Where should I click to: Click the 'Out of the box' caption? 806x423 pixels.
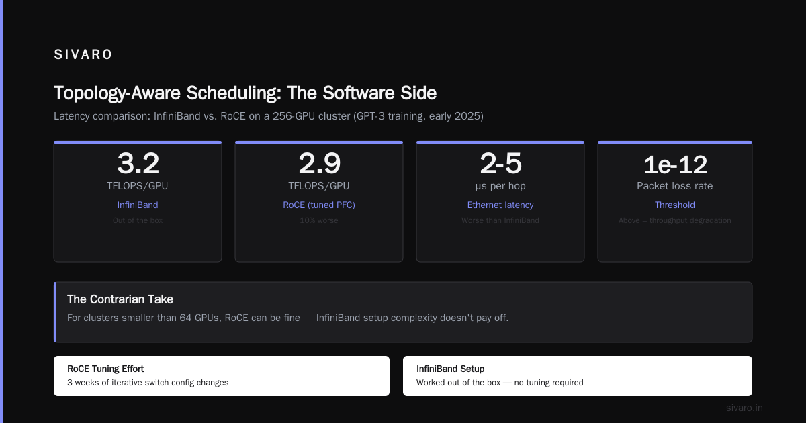coord(138,220)
